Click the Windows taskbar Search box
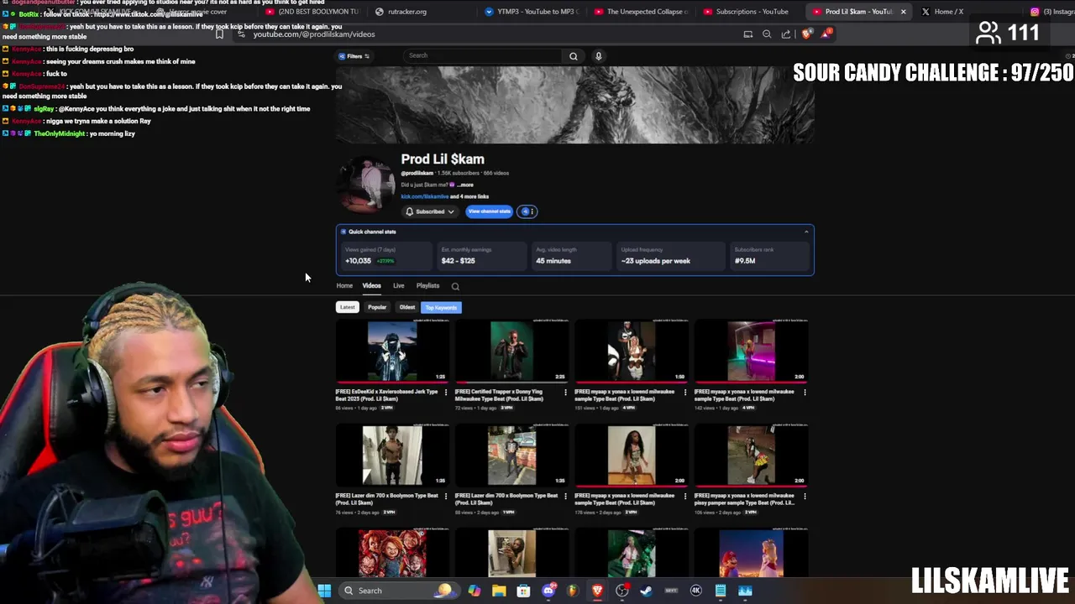The image size is (1075, 604). (x=398, y=591)
